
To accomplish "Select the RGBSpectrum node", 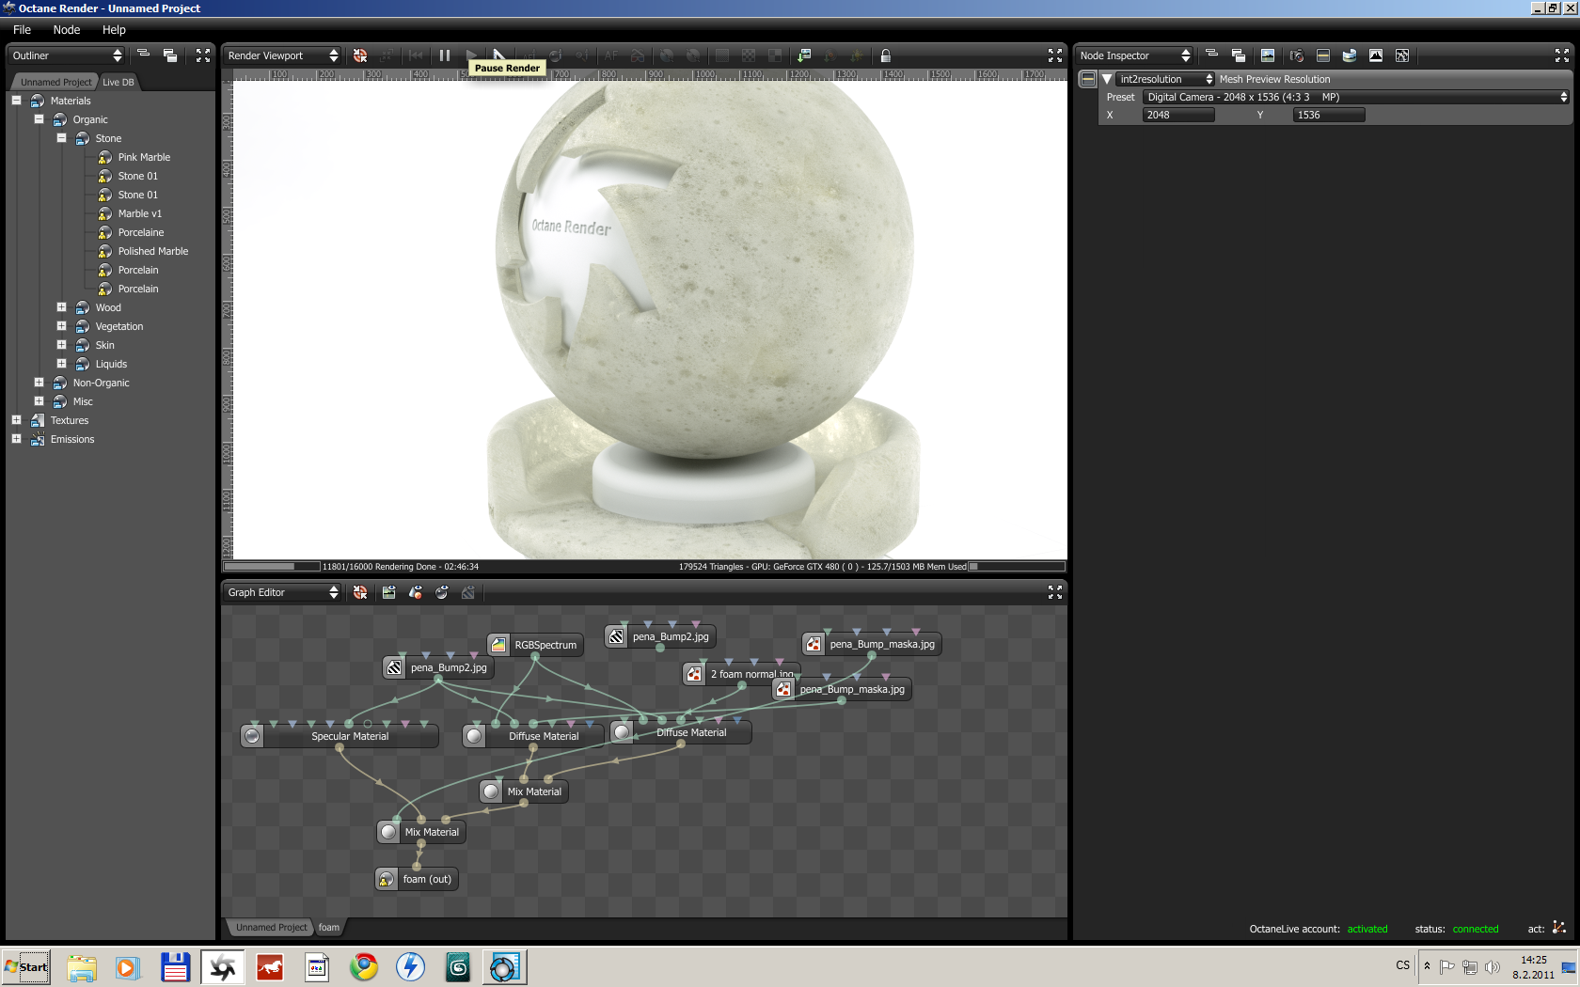I will point(535,645).
